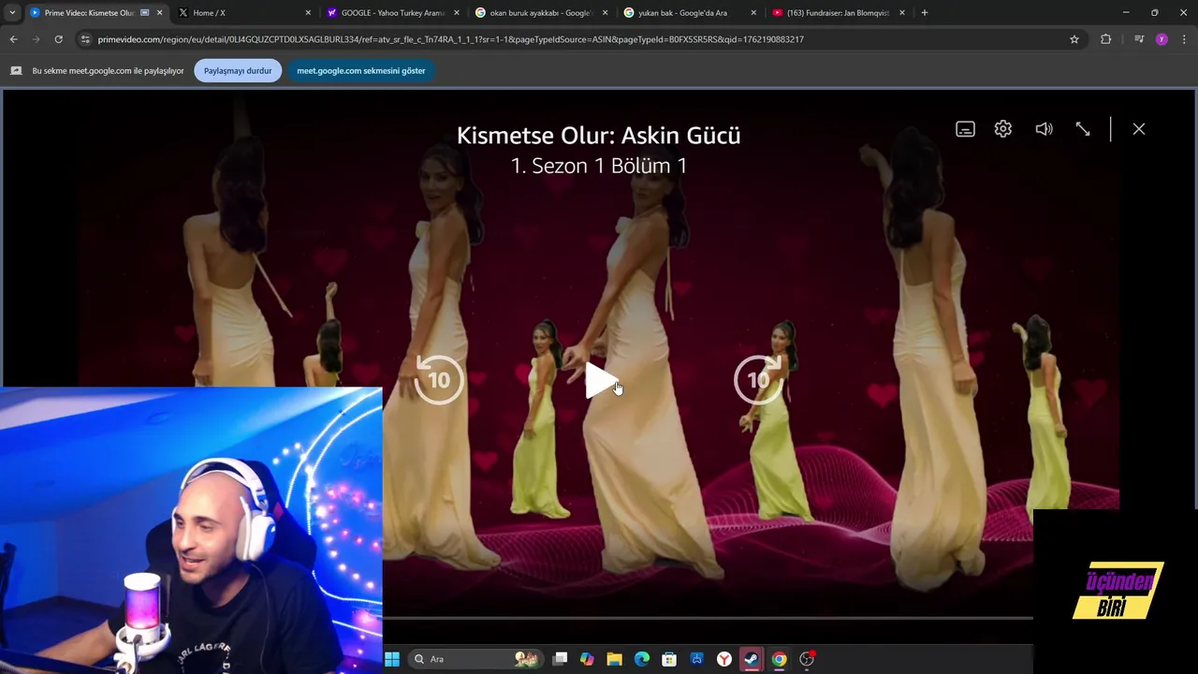Image resolution: width=1198 pixels, height=674 pixels.
Task: Open the Windows Start menu
Action: click(x=392, y=659)
